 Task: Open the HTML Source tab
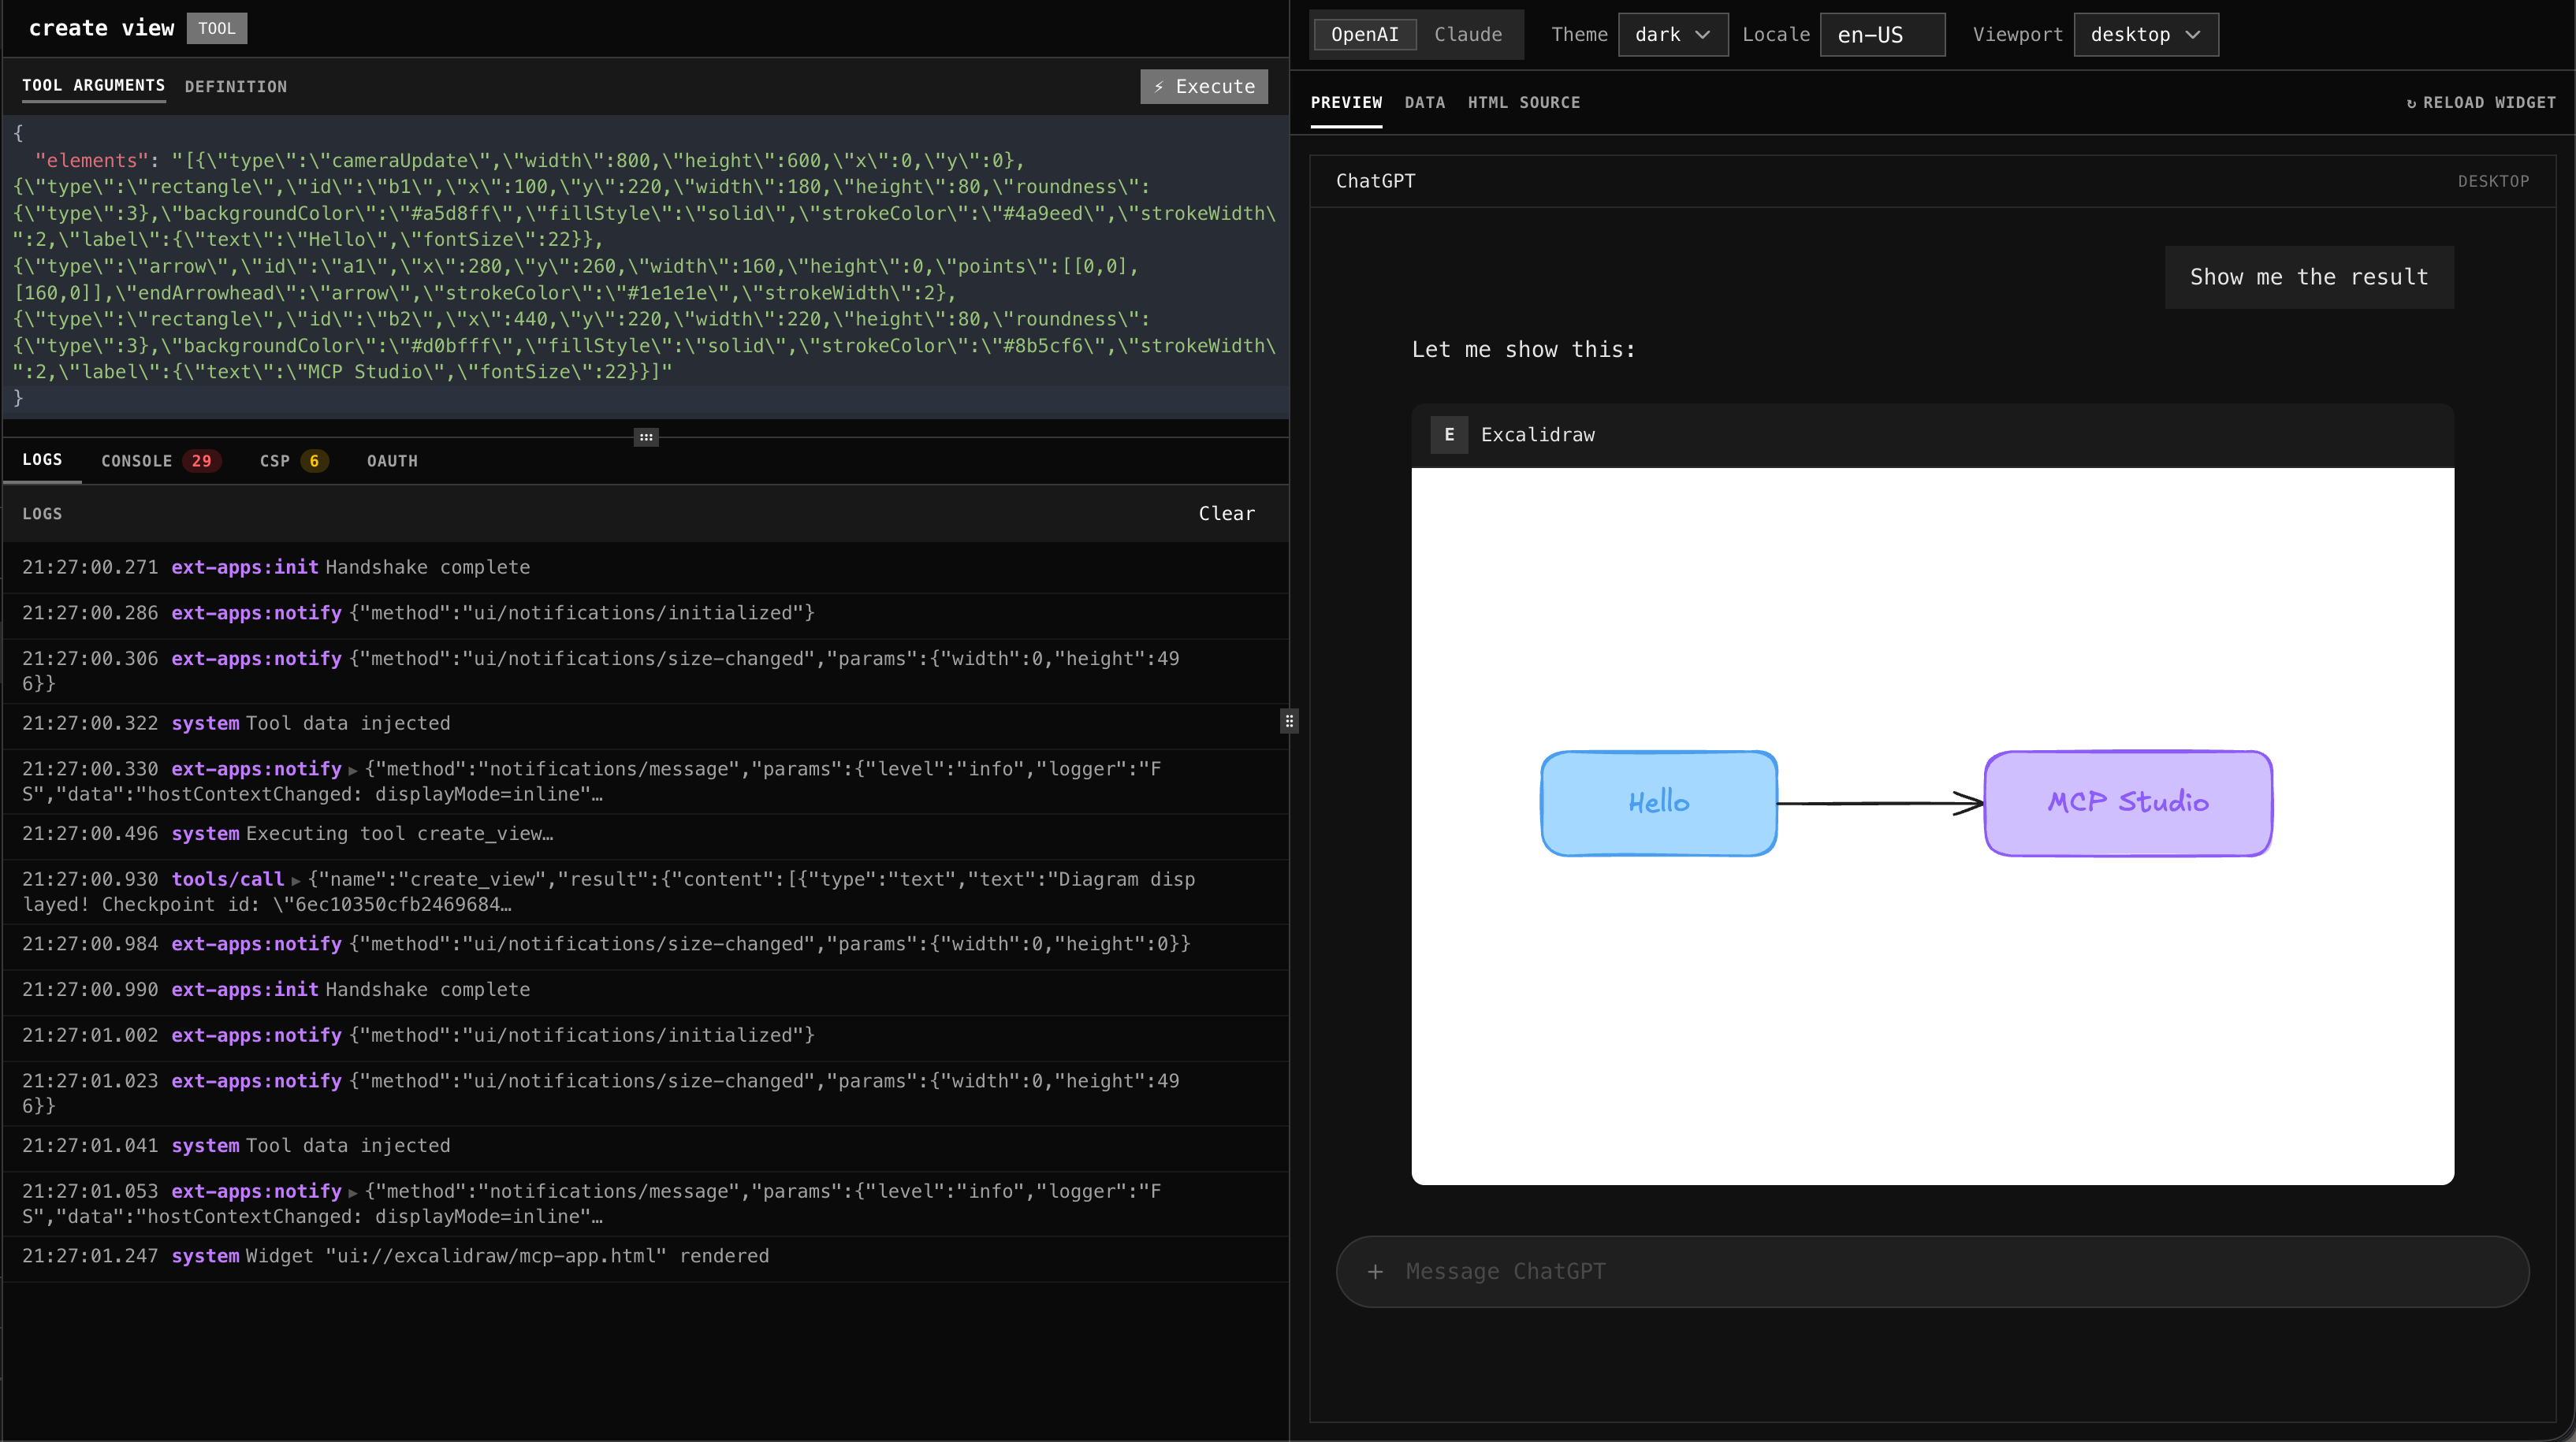point(1524,103)
